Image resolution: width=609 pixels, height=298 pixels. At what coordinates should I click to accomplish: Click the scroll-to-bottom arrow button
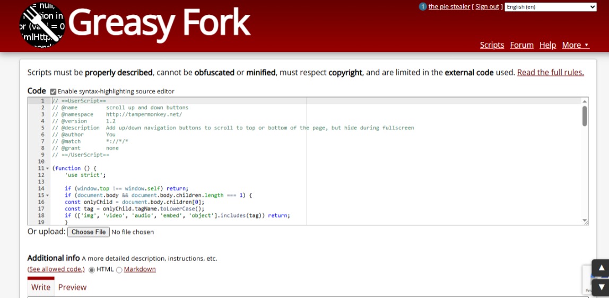click(601, 287)
